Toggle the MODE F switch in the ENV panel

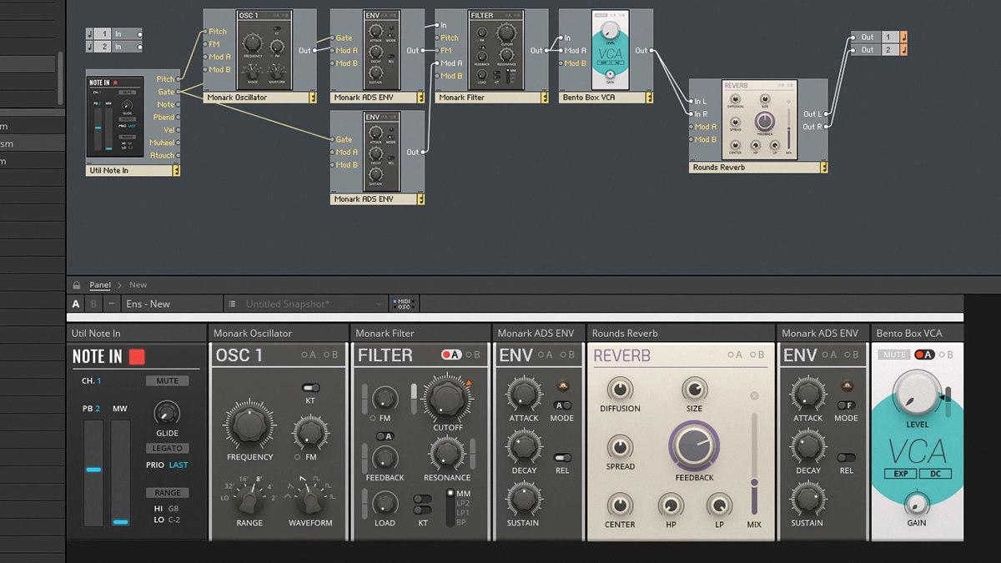pyautogui.click(x=847, y=405)
